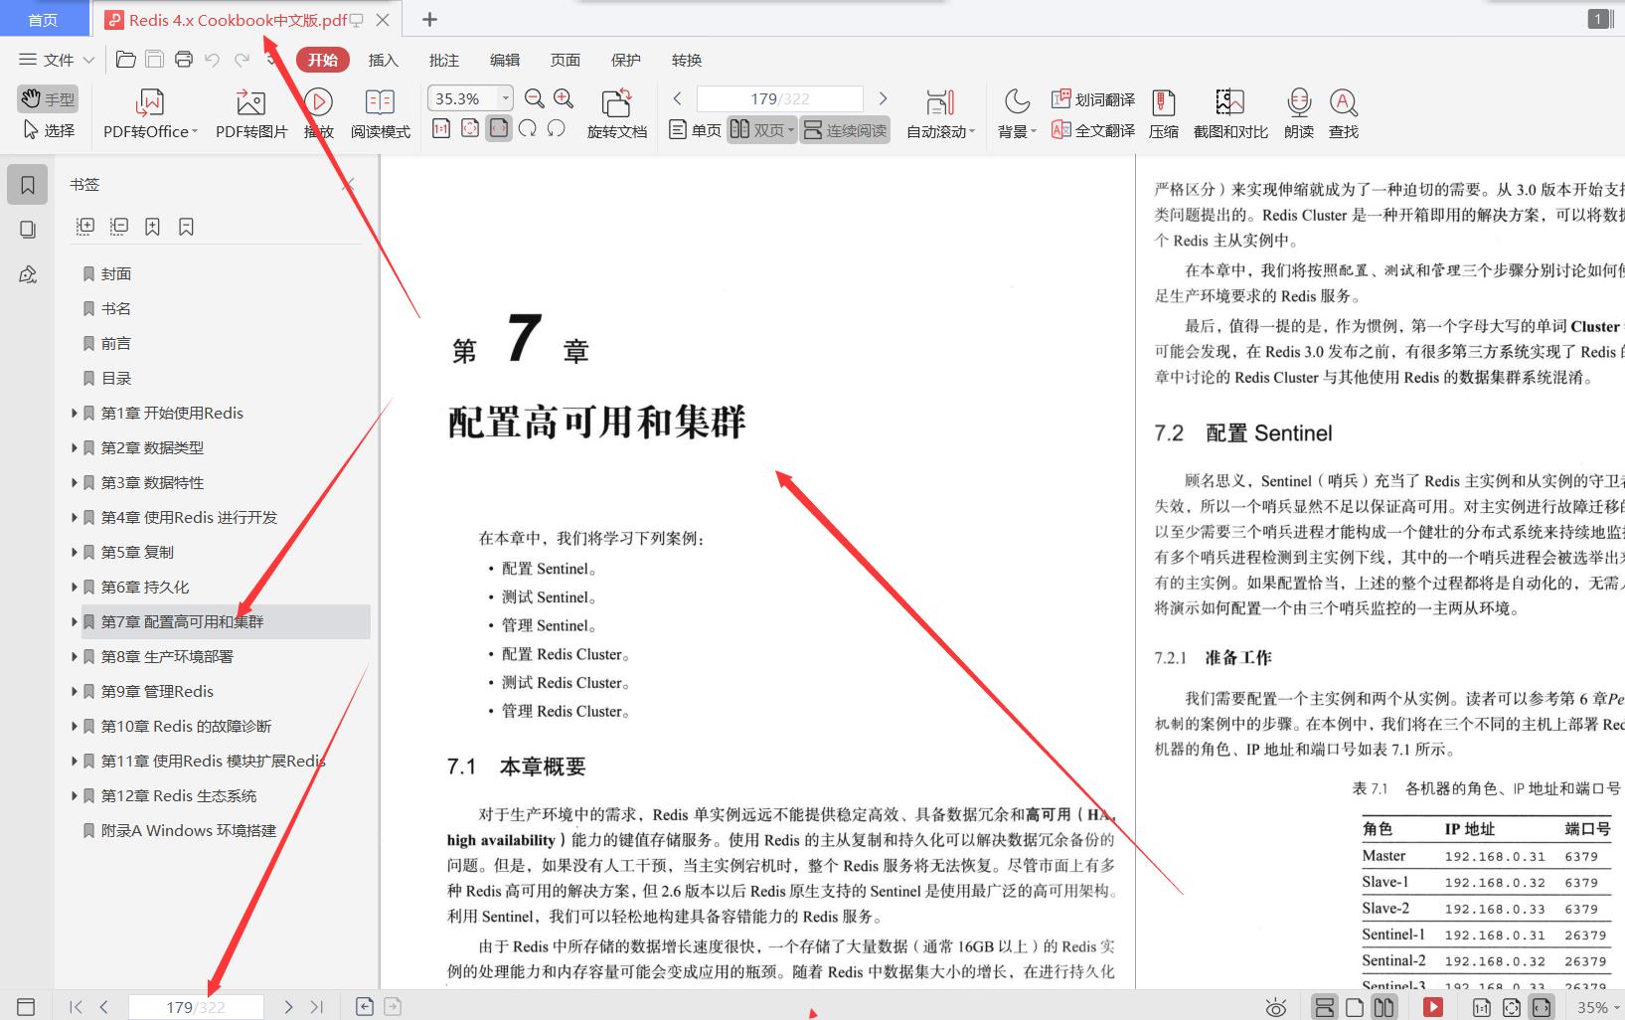Click PDF转图片 convert to image tool
Viewport: 1625px width, 1020px height.
tap(251, 113)
